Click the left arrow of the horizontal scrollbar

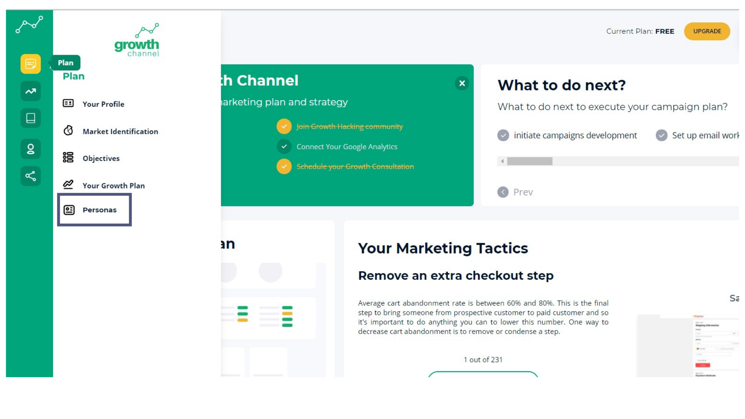(x=502, y=161)
